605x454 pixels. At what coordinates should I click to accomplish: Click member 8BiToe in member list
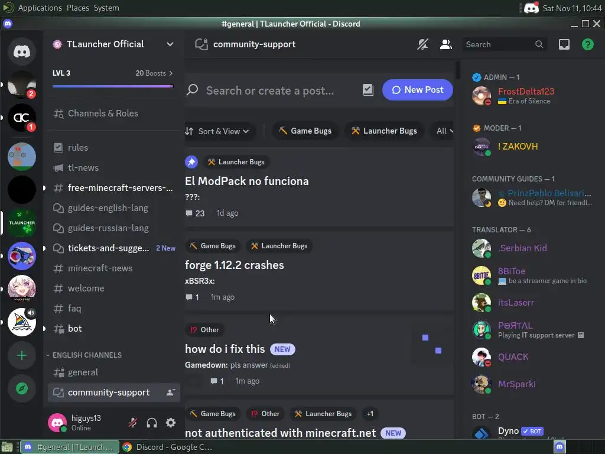pos(532,275)
